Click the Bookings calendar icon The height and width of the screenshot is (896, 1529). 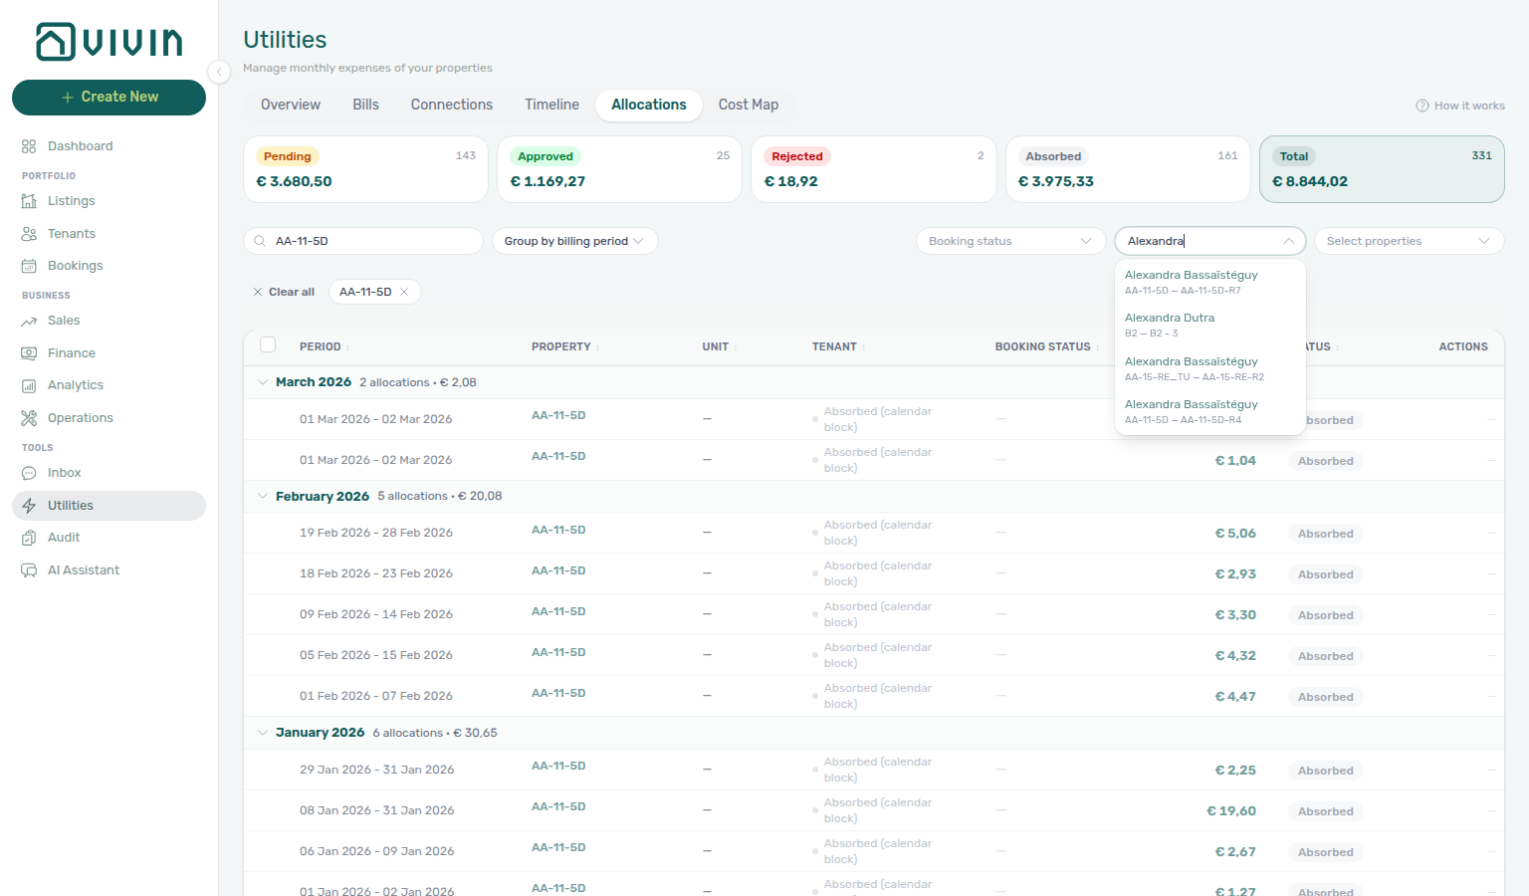click(29, 266)
